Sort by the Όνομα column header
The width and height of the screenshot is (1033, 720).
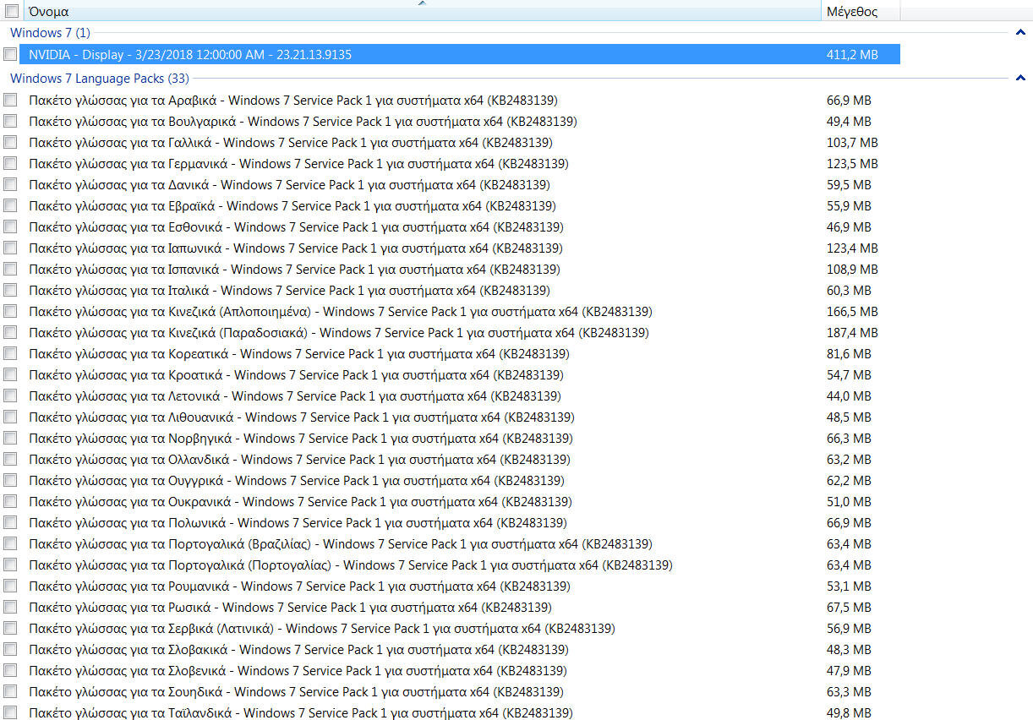423,12
